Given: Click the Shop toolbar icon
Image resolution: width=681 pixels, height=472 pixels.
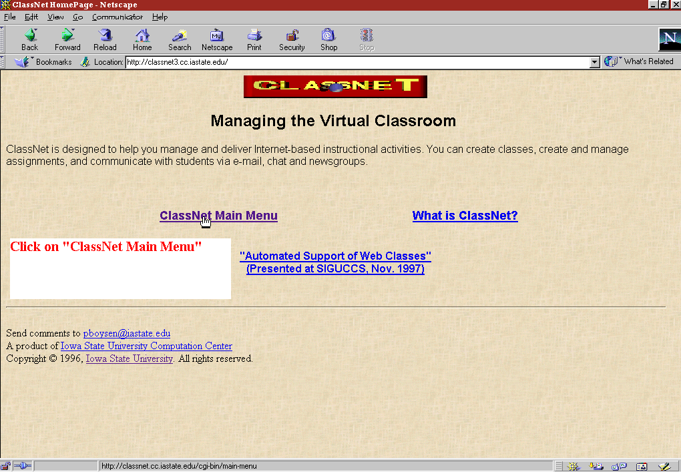Looking at the screenshot, I should [x=328, y=39].
